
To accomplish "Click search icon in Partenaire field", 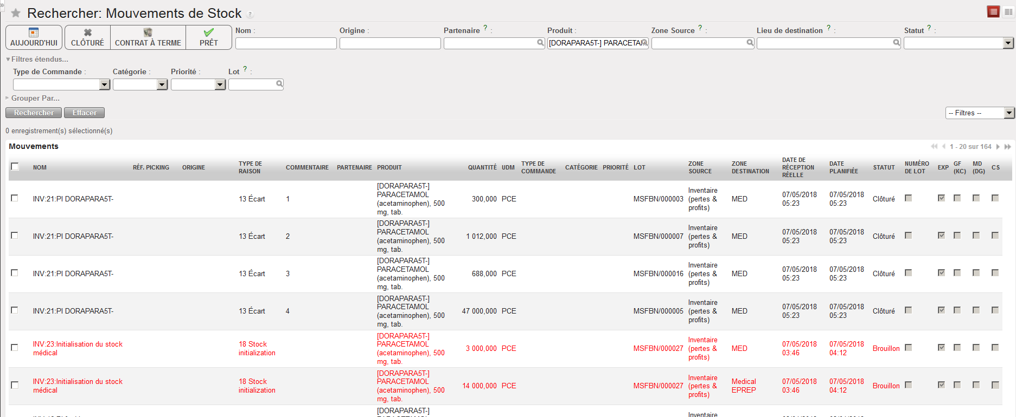I will (x=540, y=43).
